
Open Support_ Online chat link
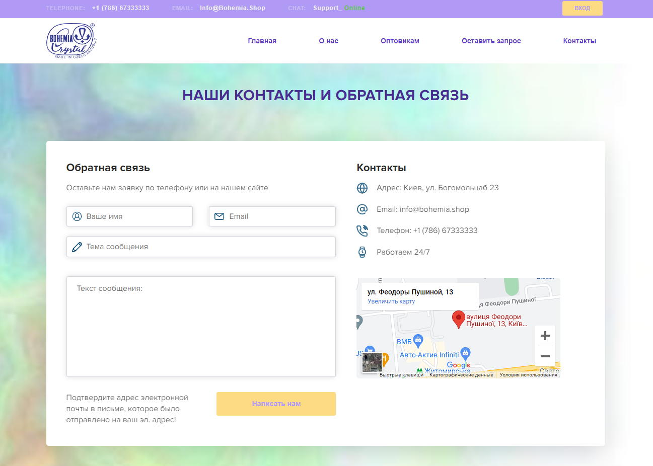pos(339,8)
